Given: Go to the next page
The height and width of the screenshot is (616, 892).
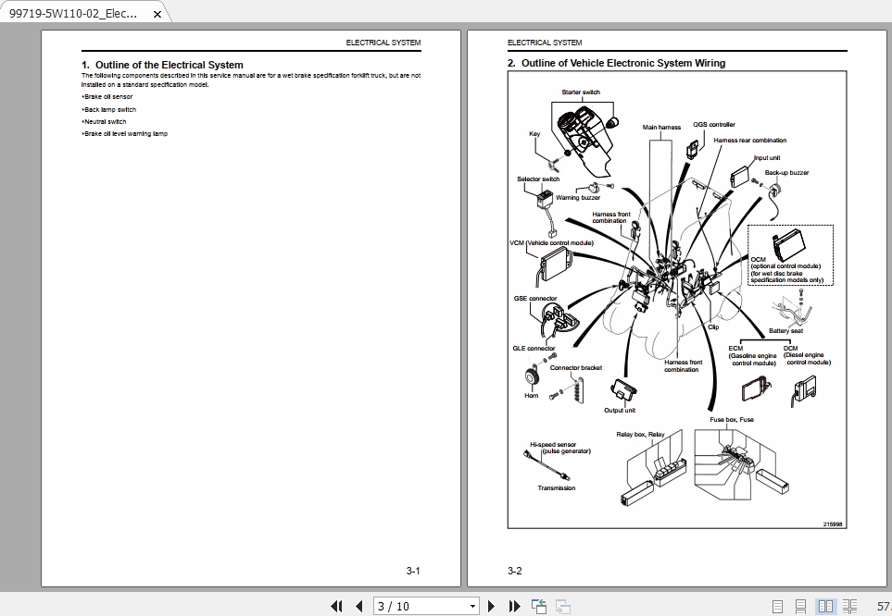Looking at the screenshot, I should tap(491, 605).
